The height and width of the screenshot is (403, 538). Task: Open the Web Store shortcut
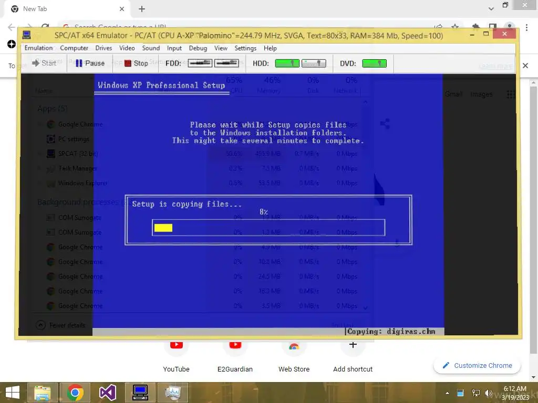point(294,356)
